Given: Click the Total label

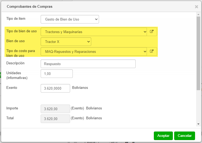Looking at the screenshot, I should pos(10,118).
